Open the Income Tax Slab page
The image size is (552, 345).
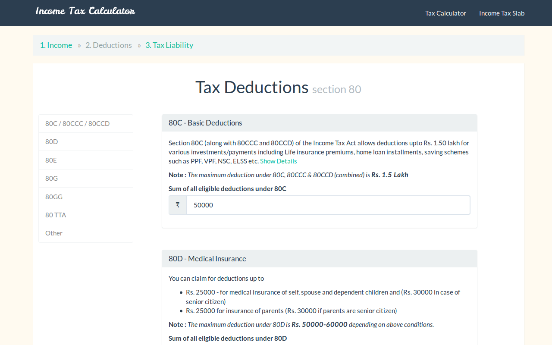click(x=502, y=13)
